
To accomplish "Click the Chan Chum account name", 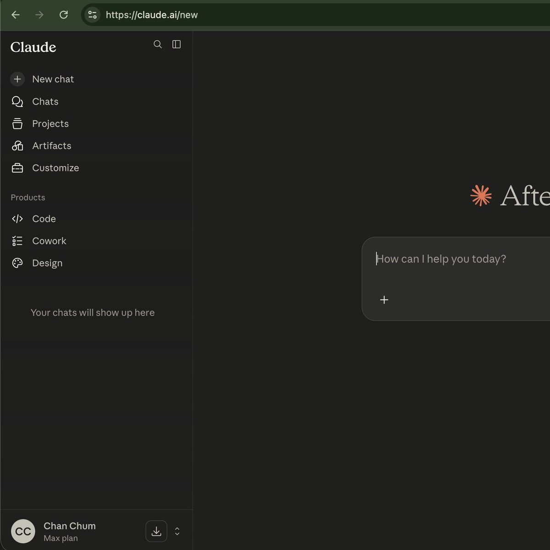I will [70, 526].
